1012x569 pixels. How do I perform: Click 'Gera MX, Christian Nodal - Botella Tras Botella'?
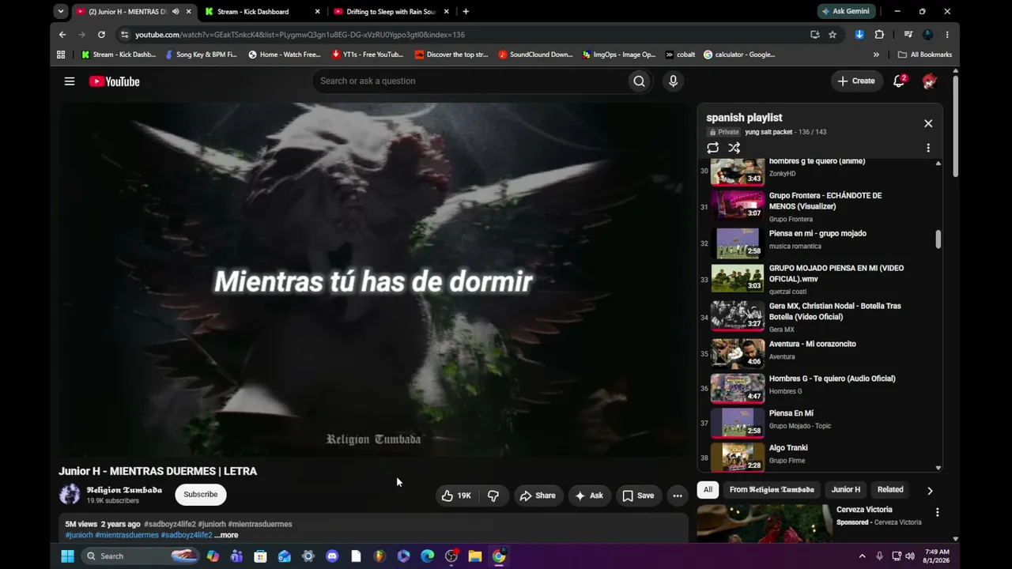pos(835,311)
